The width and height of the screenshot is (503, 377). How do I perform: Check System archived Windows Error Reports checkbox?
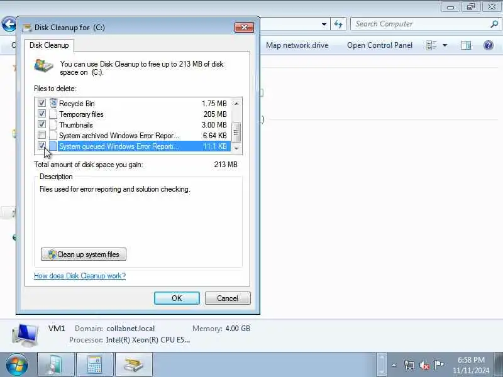pyautogui.click(x=41, y=135)
